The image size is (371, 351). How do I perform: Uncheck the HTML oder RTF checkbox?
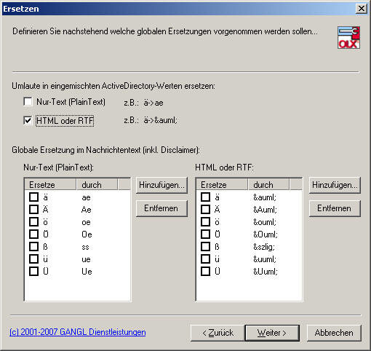28,120
